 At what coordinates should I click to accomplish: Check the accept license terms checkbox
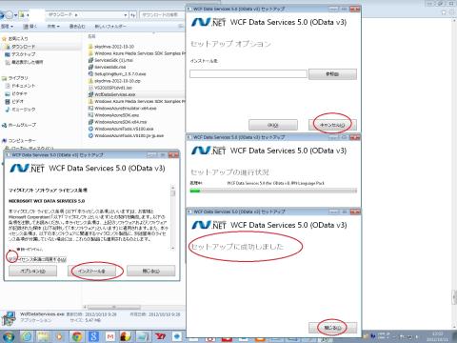[10, 259]
